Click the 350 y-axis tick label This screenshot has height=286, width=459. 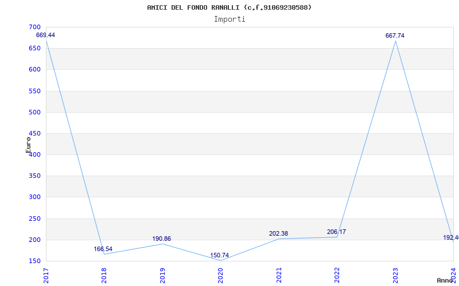(34, 176)
